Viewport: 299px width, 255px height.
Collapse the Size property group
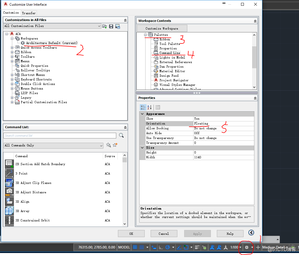click(142, 148)
